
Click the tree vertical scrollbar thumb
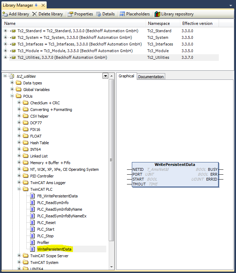[111, 160]
